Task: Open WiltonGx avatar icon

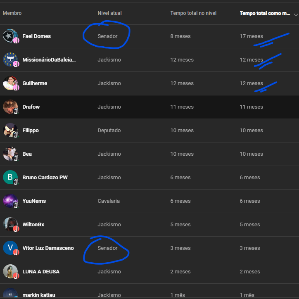Action: pos(10,224)
